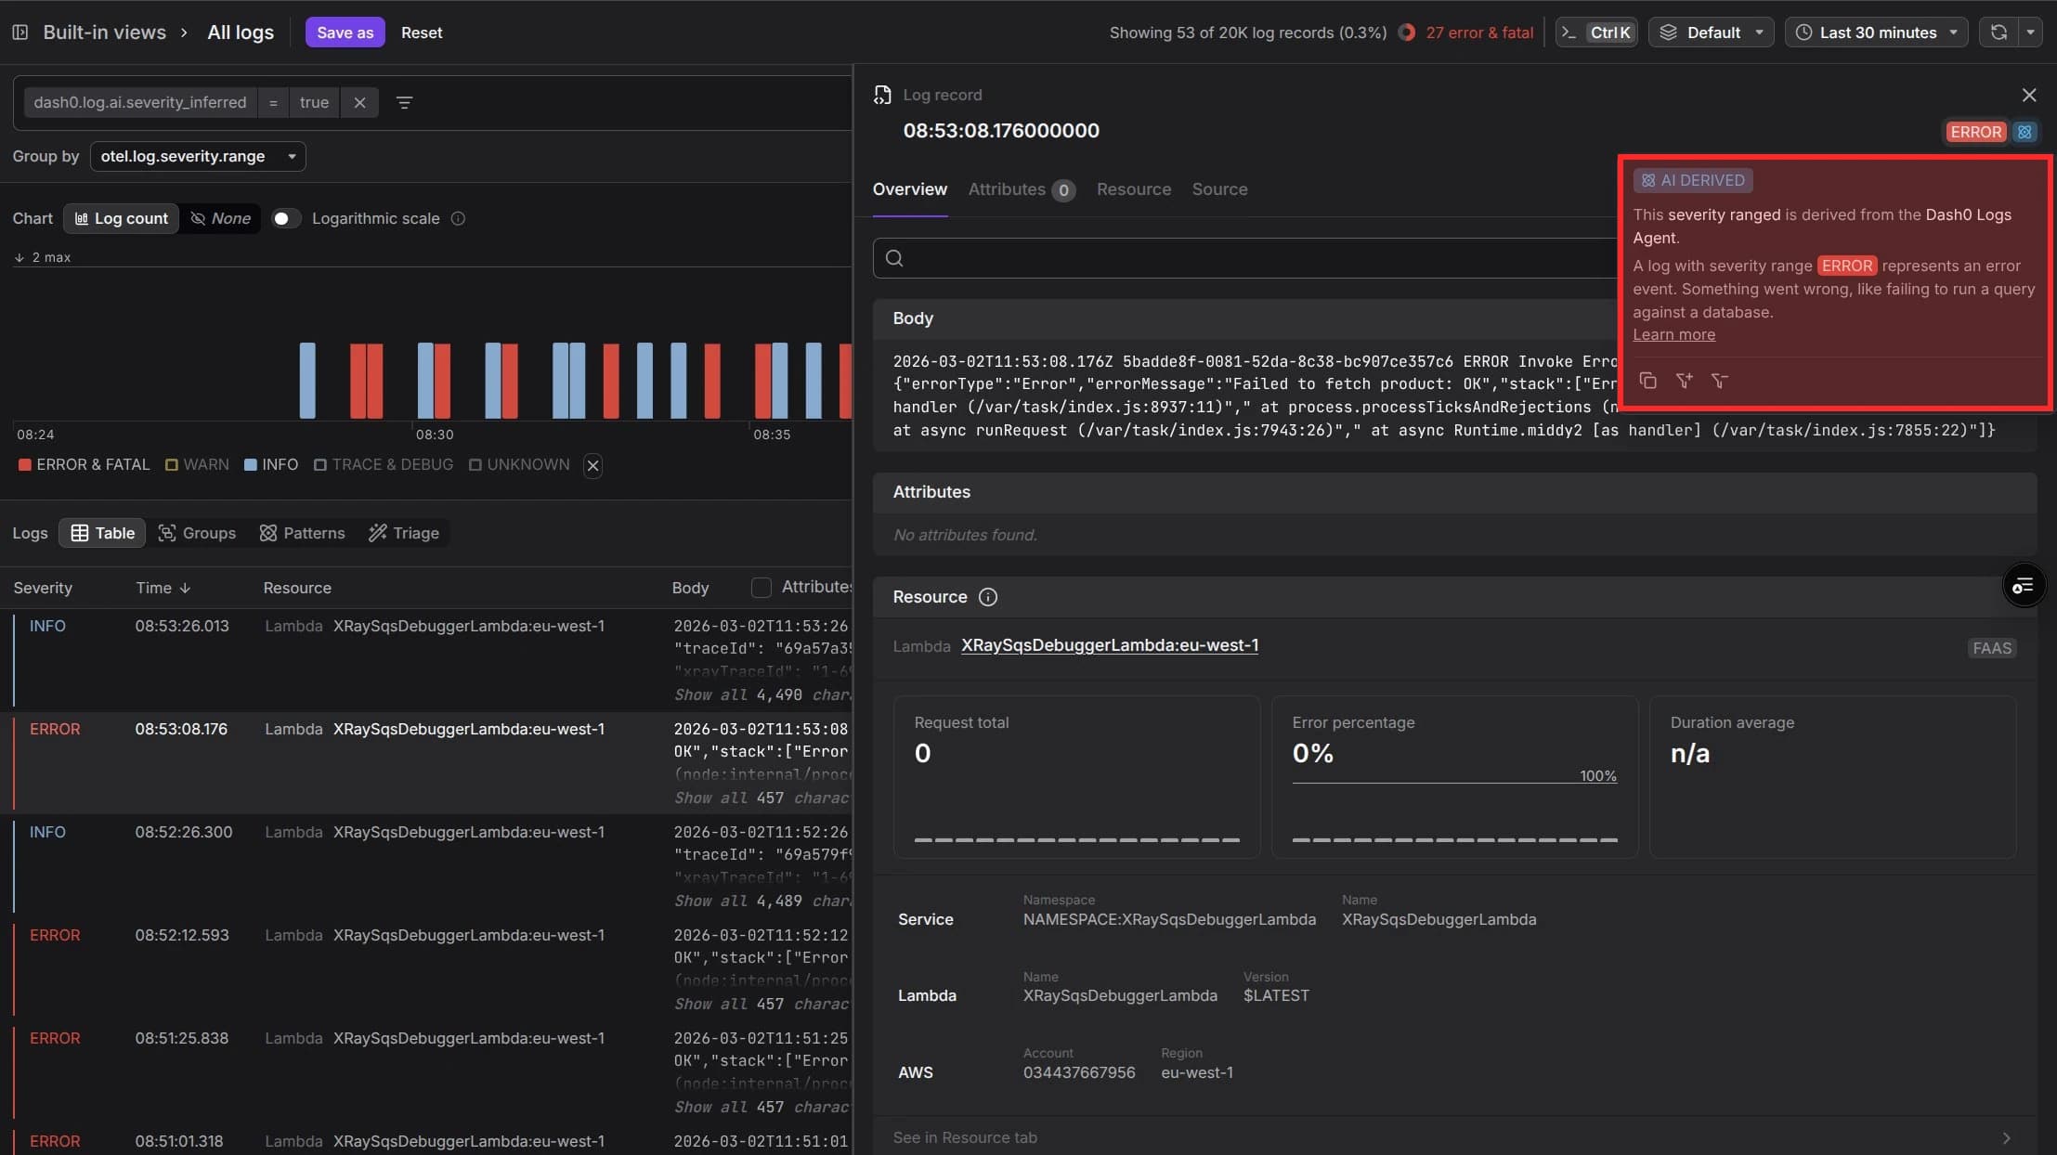This screenshot has height=1155, width=2057.
Task: Toggle the Logarithmic scale switch
Action: point(285,218)
